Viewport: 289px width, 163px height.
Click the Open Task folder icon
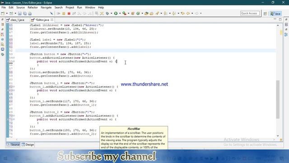pos(152,14)
